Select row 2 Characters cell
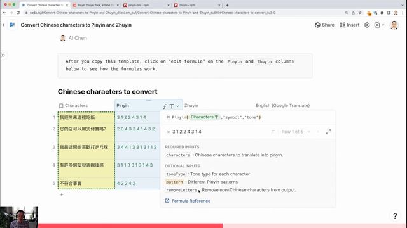 [86, 132]
